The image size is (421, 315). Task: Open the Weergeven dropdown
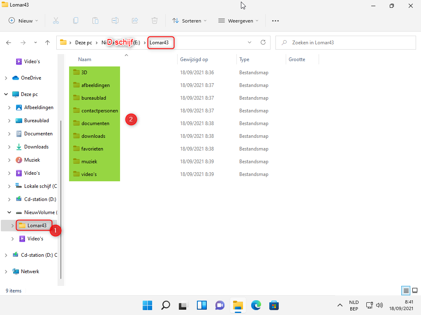click(x=238, y=21)
